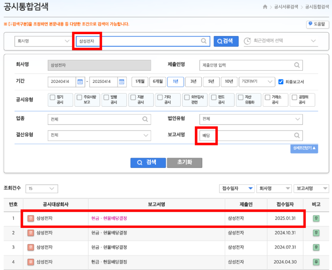The width and height of the screenshot is (332, 270).
Task: Open the 회사명 search type dropdown
Action: pos(43,41)
